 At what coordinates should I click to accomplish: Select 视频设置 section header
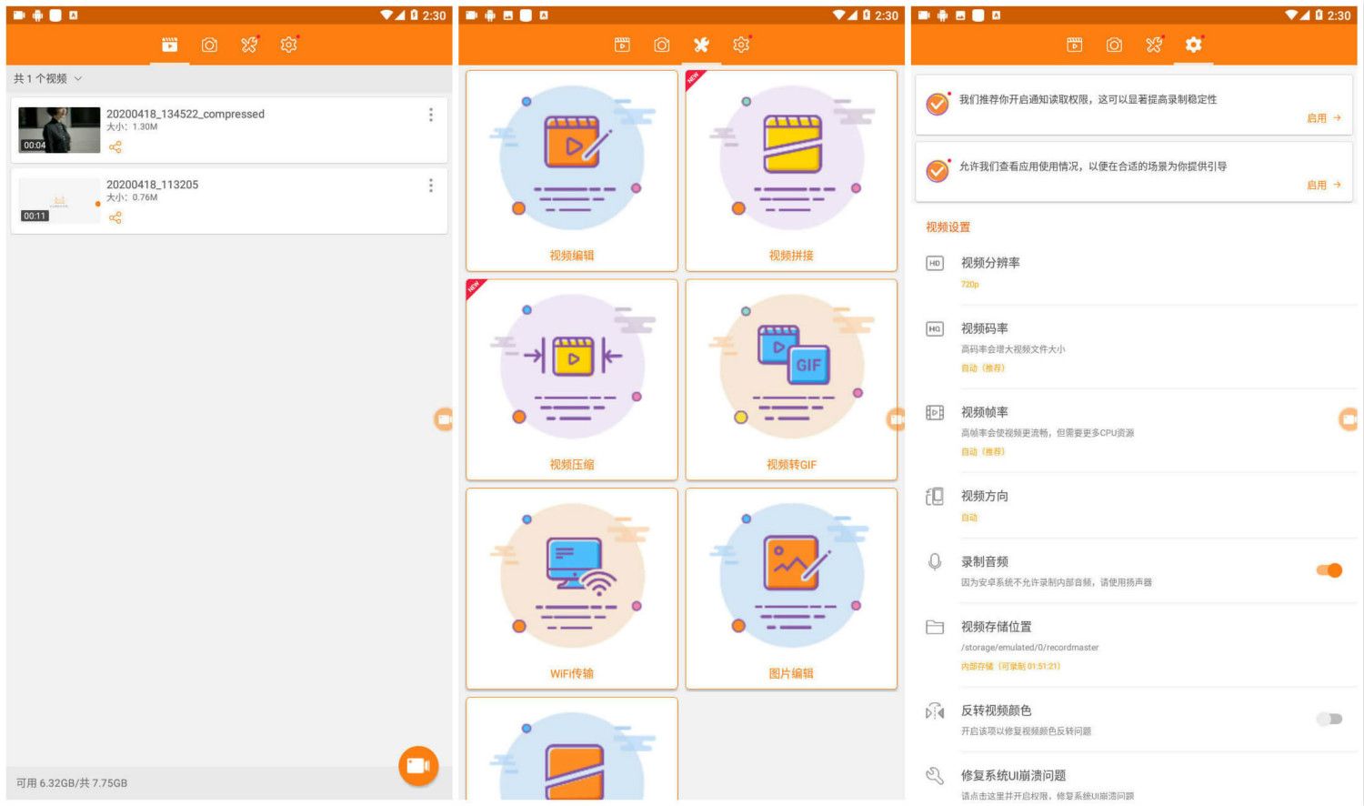click(948, 227)
